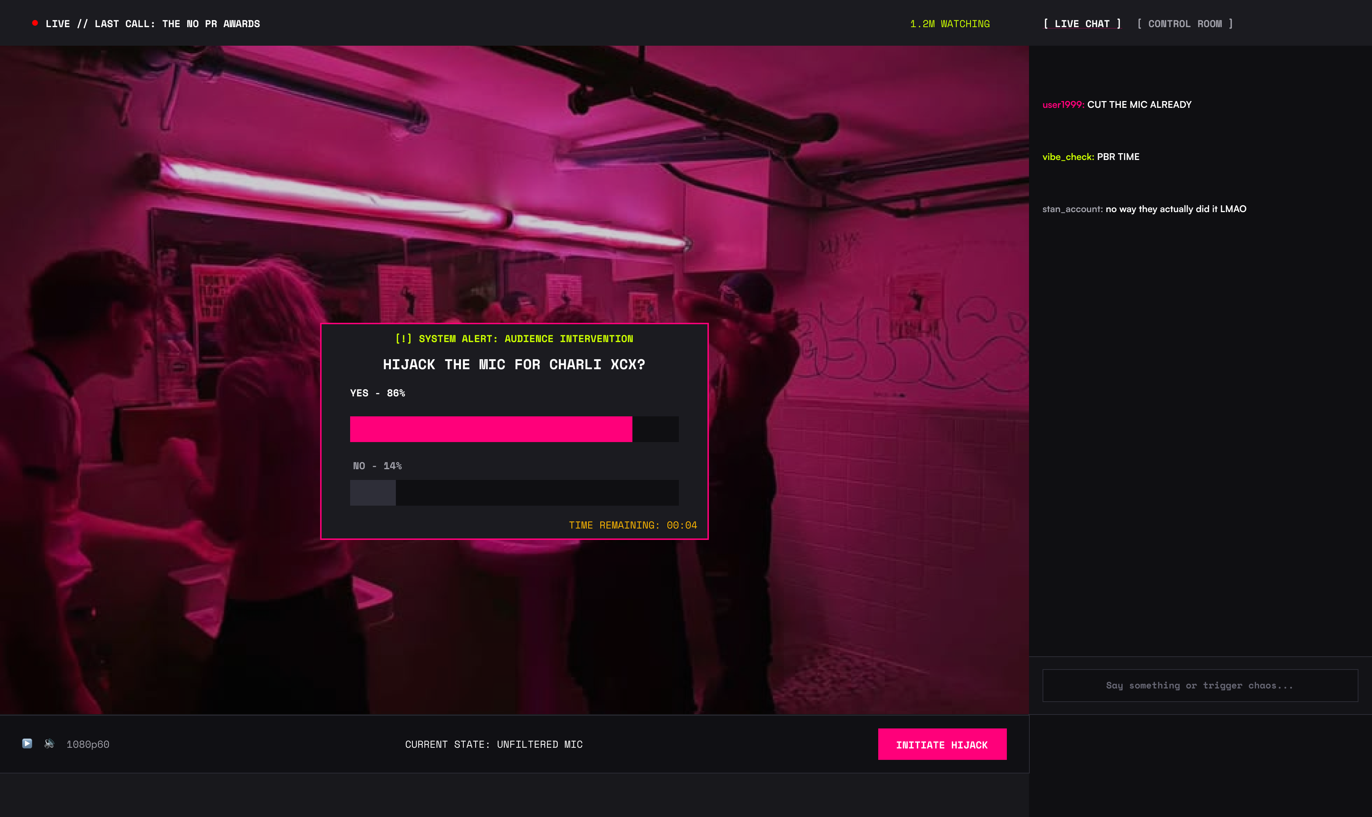Image resolution: width=1372 pixels, height=817 pixels.
Task: Click the play icon in the player bar
Action: [27, 743]
